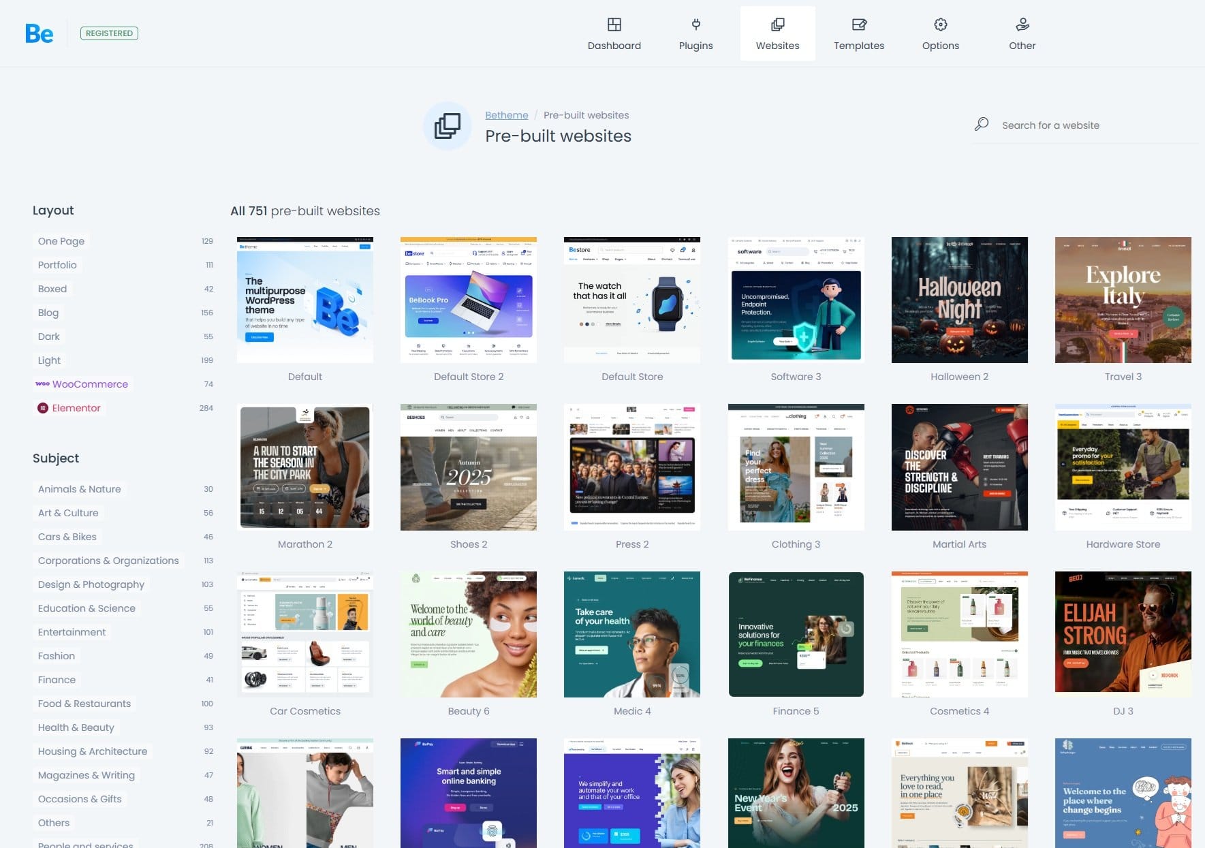Select Magazines & Writing subject
Screen dimensions: 1205x848
87,775
